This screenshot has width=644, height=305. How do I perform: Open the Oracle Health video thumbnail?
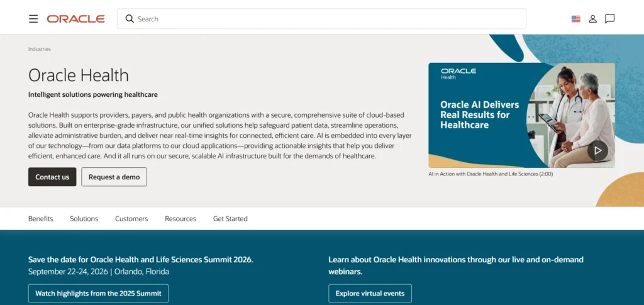pyautogui.click(x=521, y=115)
